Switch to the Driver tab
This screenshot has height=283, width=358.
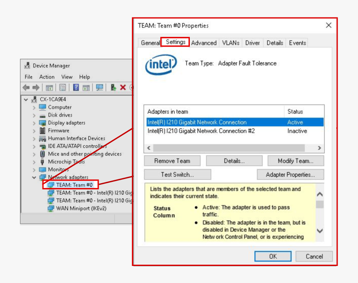[252, 43]
